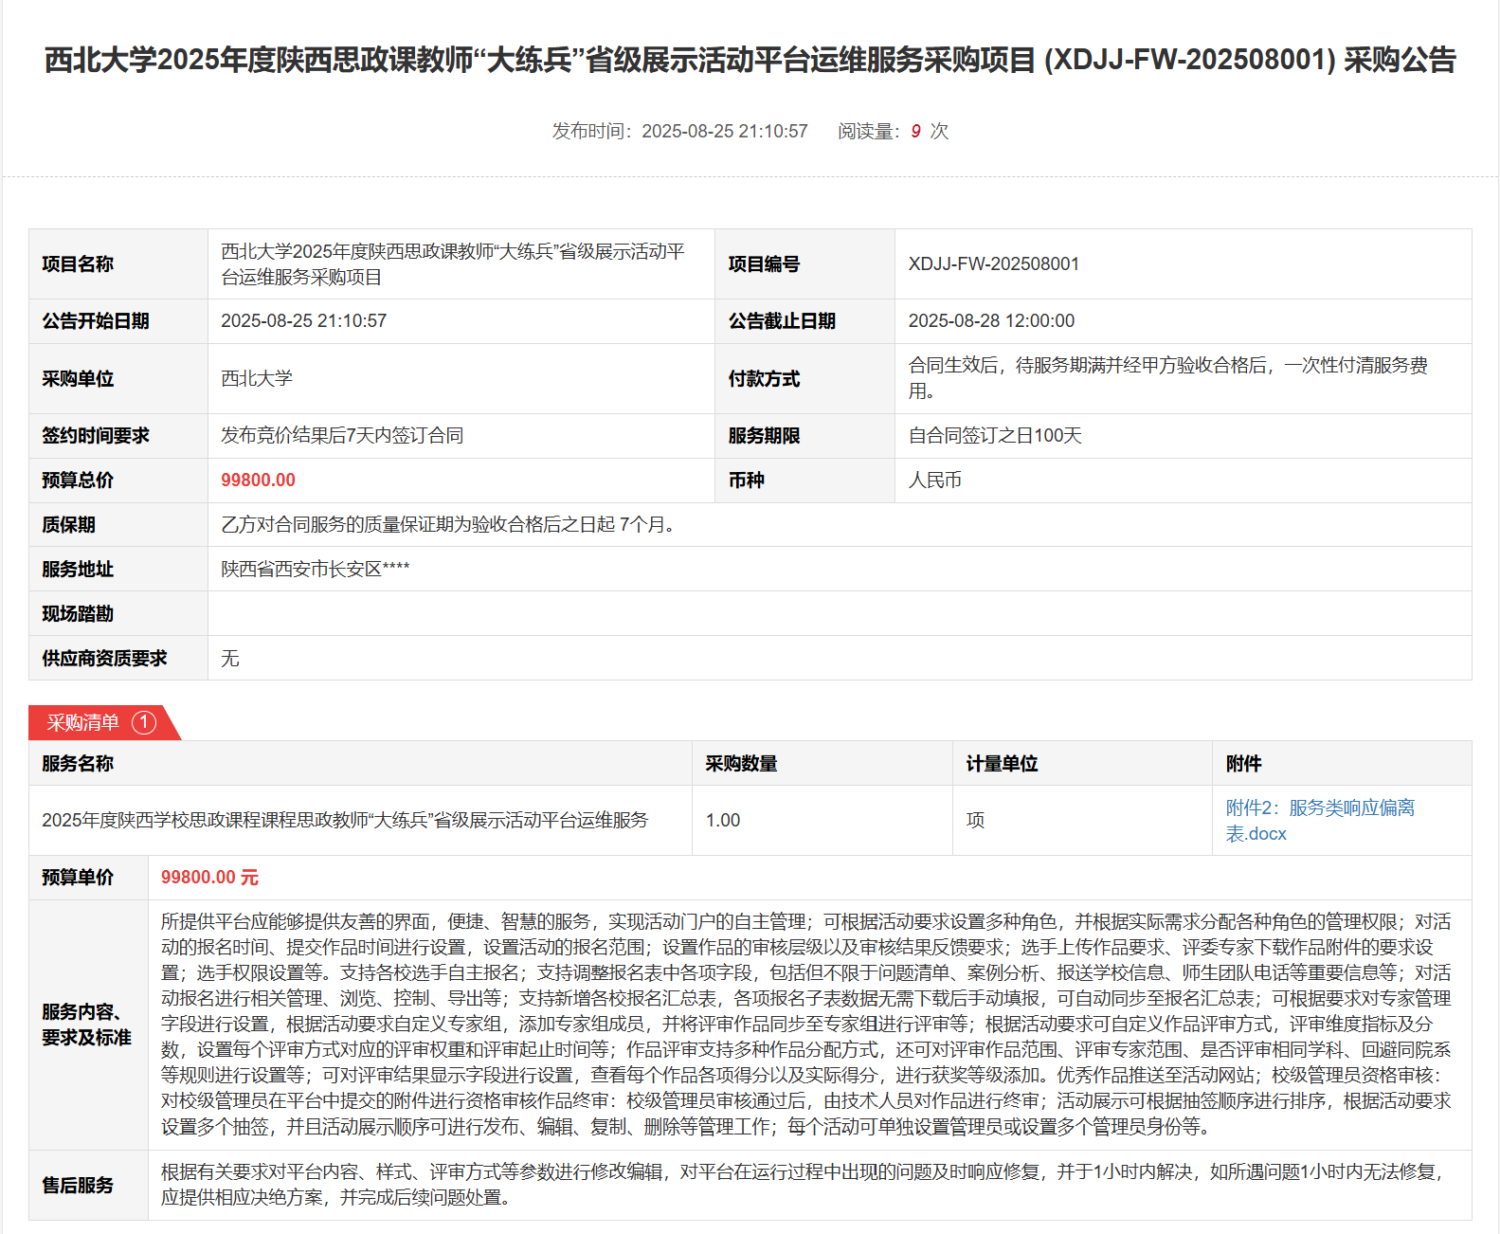Image resolution: width=1500 pixels, height=1234 pixels.
Task: Click the 售后服务 row label
Action: click(78, 1186)
